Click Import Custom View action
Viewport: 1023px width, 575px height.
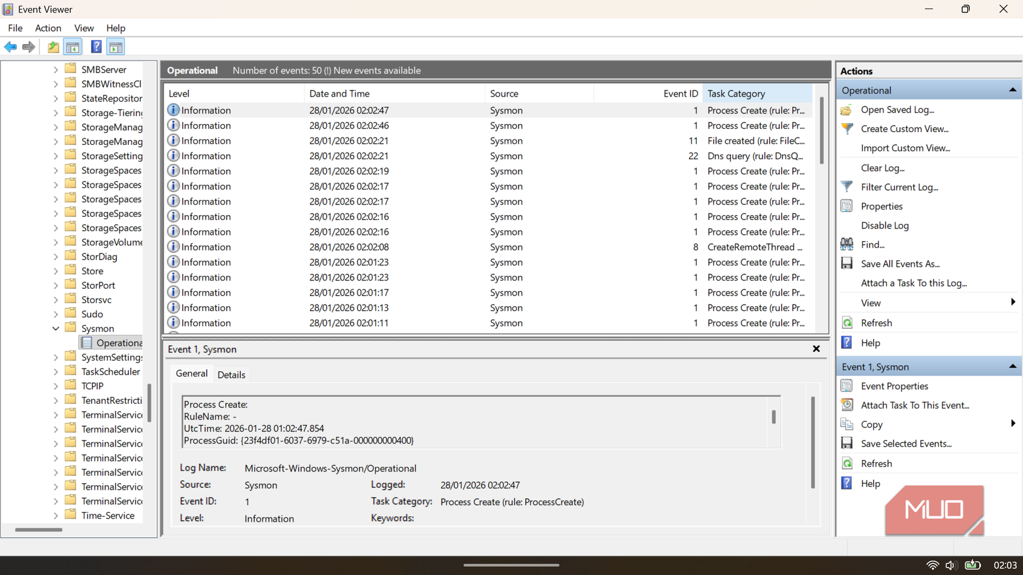905,148
